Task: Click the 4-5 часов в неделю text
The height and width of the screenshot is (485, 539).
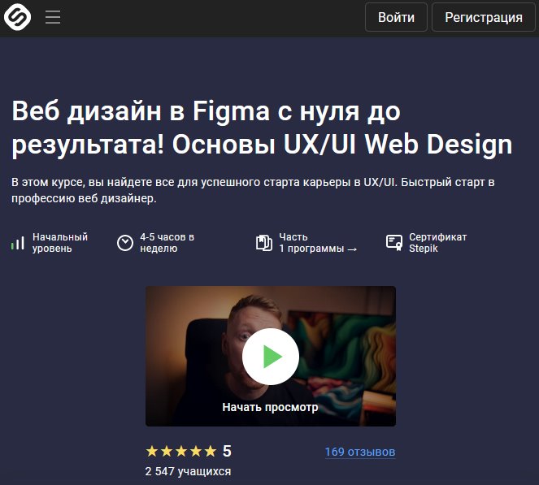Action: (167, 243)
